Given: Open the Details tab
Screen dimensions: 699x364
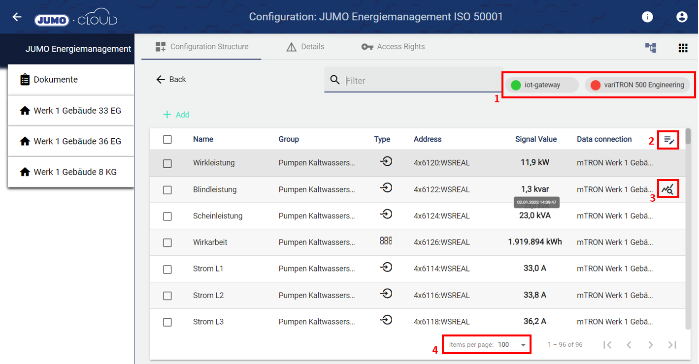Looking at the screenshot, I should point(305,47).
